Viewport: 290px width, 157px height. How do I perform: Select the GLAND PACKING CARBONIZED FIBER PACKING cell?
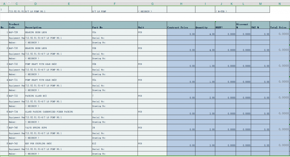(x=58, y=112)
